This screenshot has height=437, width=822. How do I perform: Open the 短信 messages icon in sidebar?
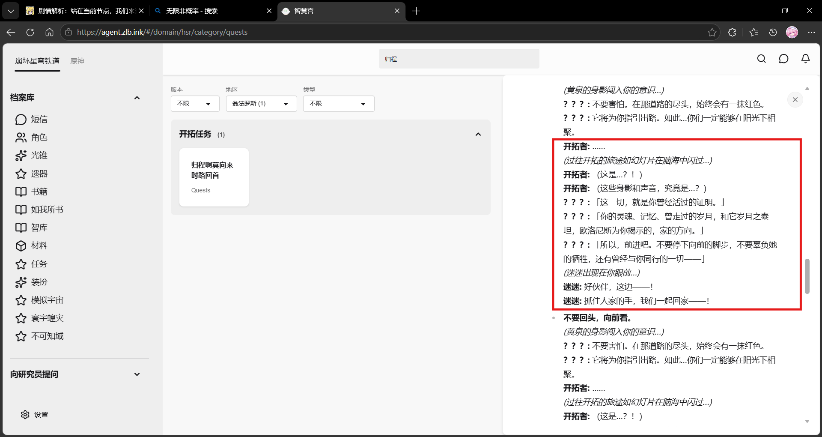(21, 120)
